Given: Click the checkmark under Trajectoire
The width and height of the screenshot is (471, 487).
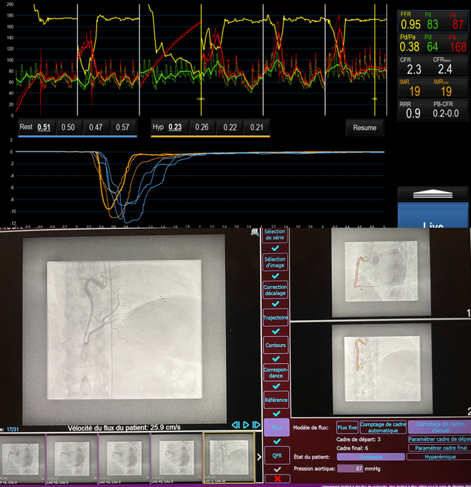Looking at the screenshot, I should (x=275, y=331).
